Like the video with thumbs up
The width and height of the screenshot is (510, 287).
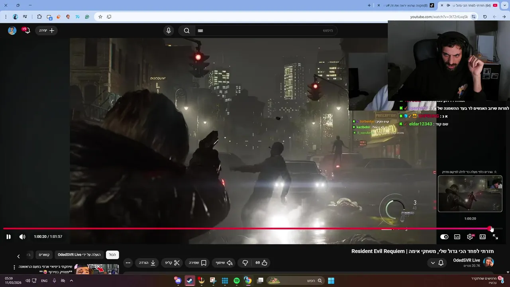(x=261, y=263)
